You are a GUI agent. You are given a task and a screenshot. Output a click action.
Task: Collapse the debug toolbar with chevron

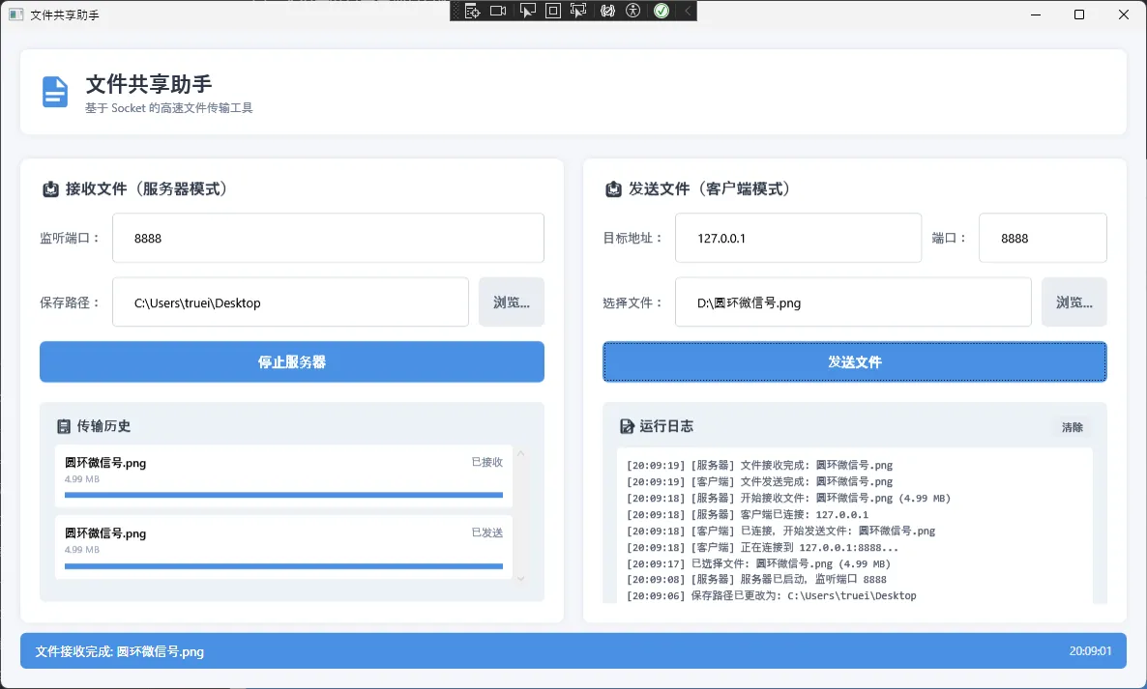click(687, 11)
